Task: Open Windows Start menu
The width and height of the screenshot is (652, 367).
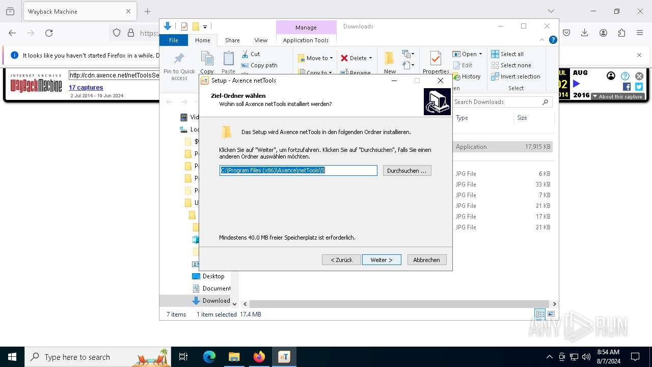Action: click(12, 357)
